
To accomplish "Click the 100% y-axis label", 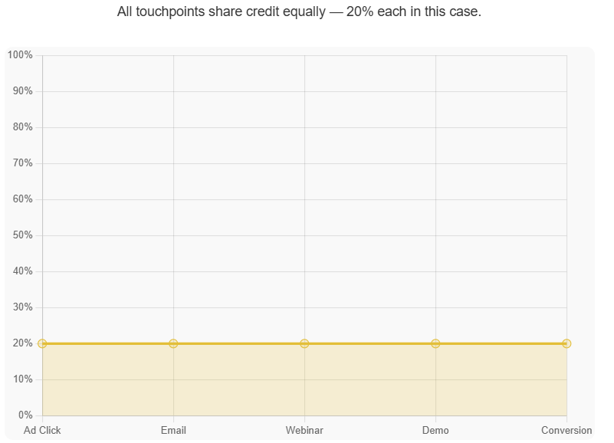I will [x=20, y=55].
